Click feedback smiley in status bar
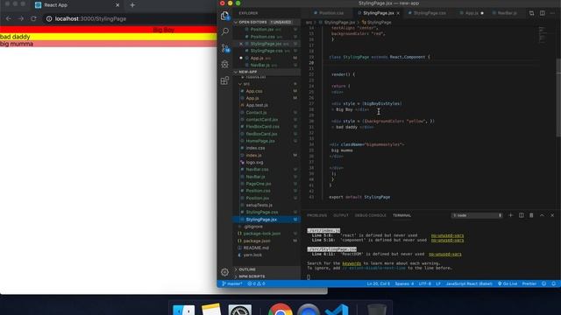This screenshot has height=315, width=561. (x=543, y=283)
